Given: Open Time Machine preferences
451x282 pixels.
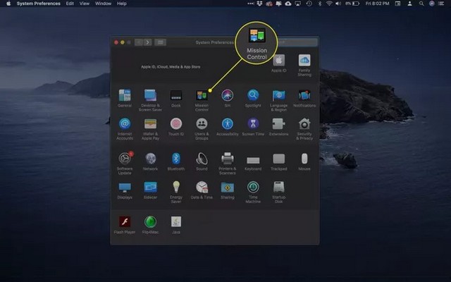Looking at the screenshot, I should point(253,192).
